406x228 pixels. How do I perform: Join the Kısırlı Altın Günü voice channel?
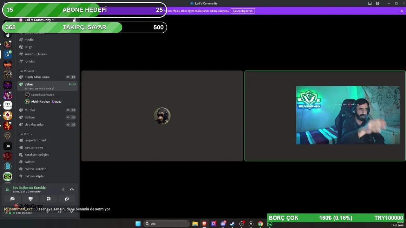[47, 77]
